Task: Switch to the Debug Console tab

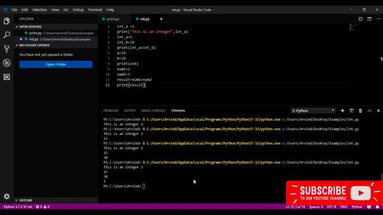Action: pyautogui.click(x=153, y=110)
